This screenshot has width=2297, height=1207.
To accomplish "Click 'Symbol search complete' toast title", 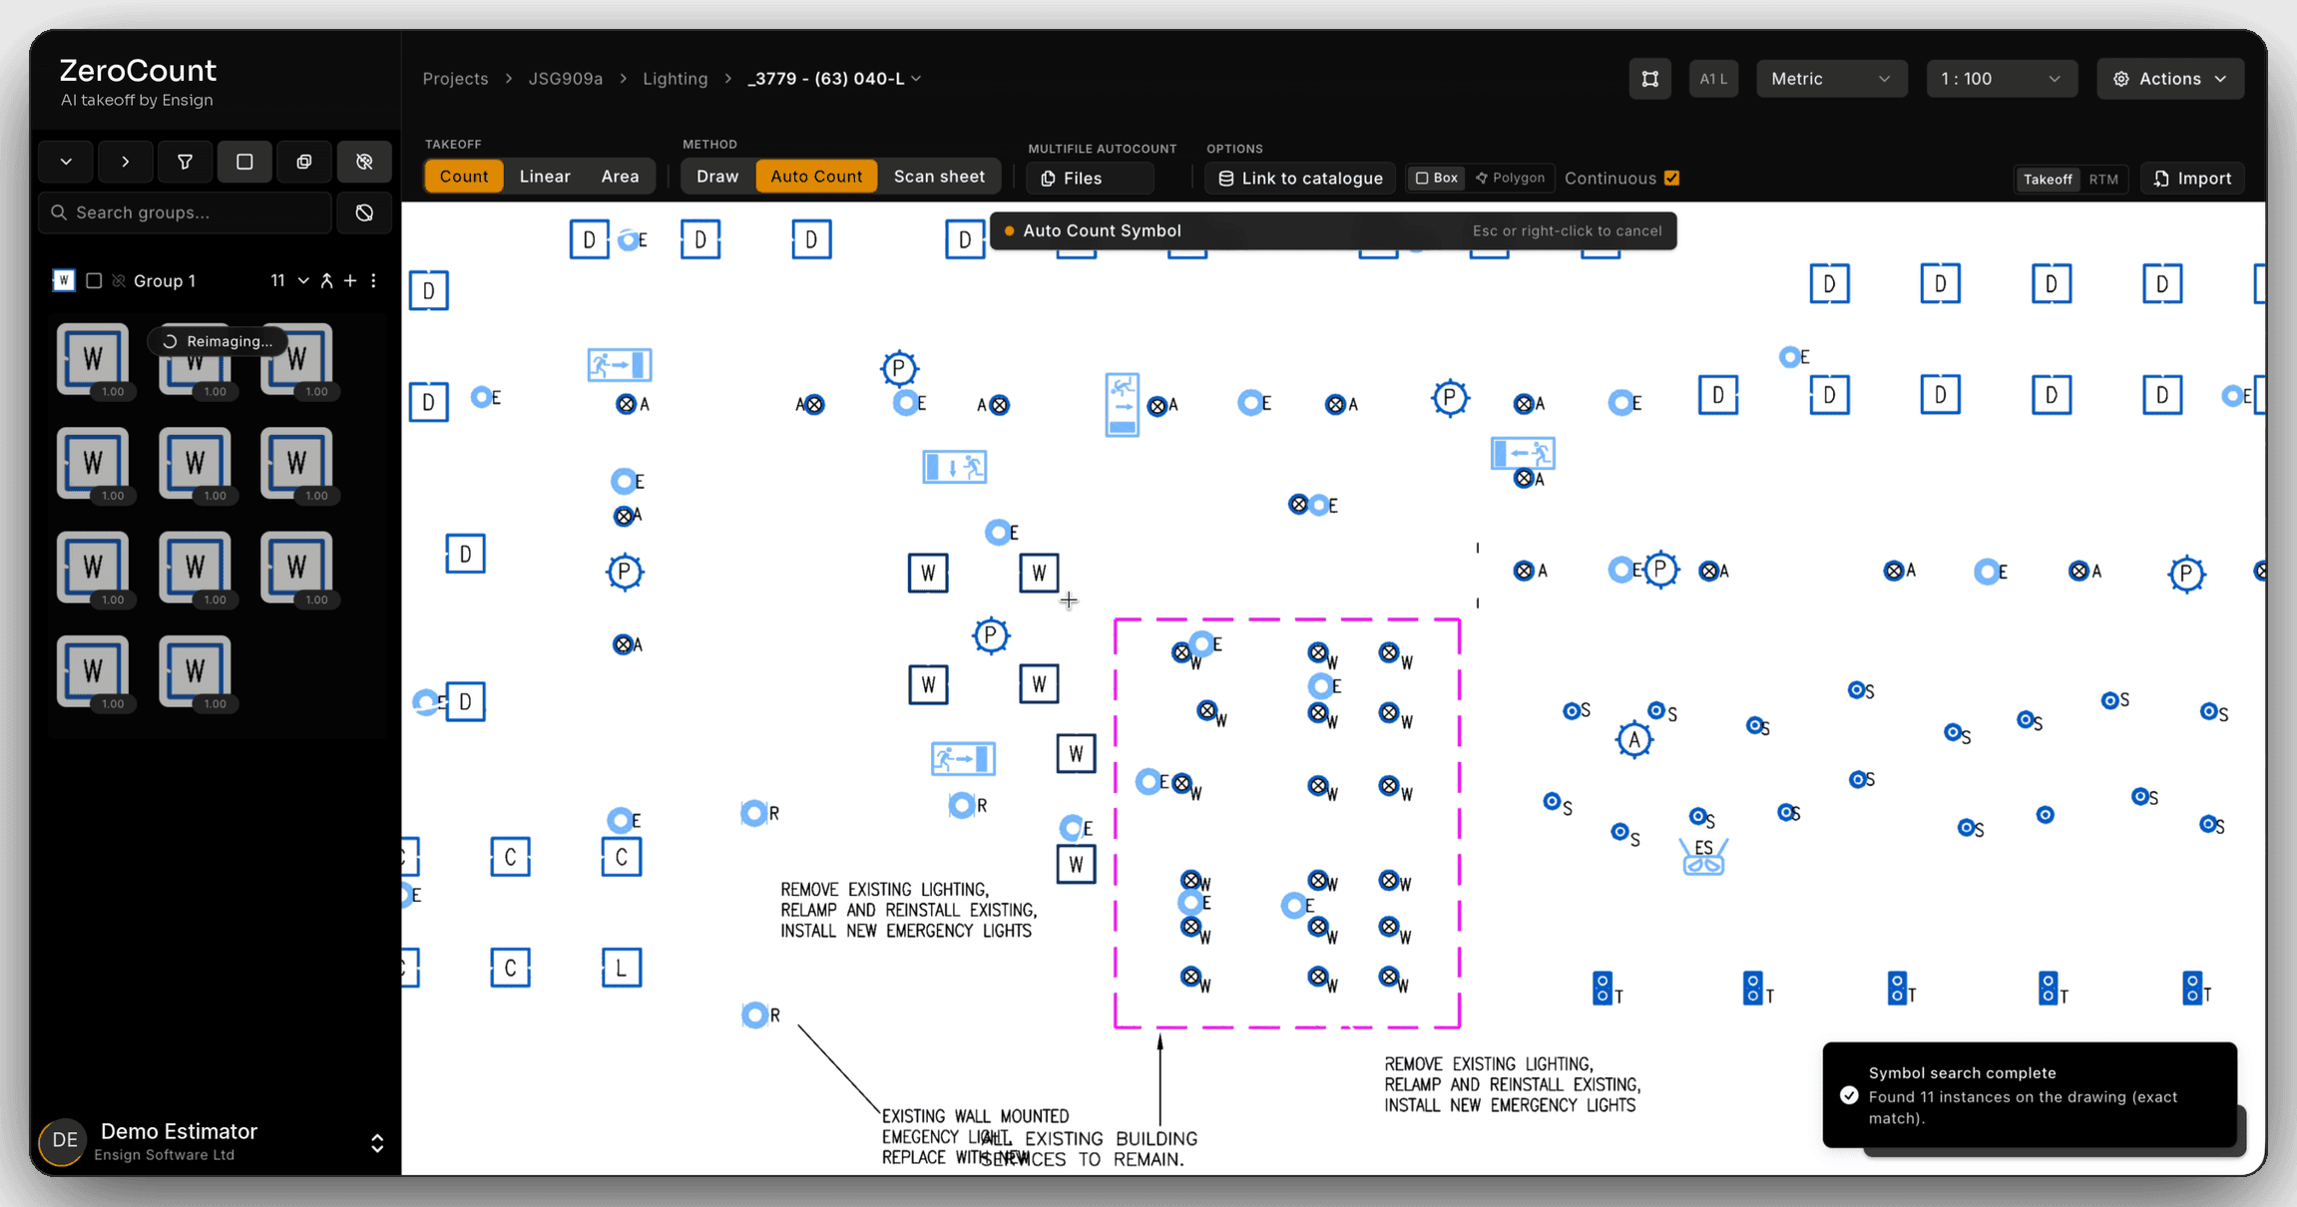I will pos(1963,1073).
